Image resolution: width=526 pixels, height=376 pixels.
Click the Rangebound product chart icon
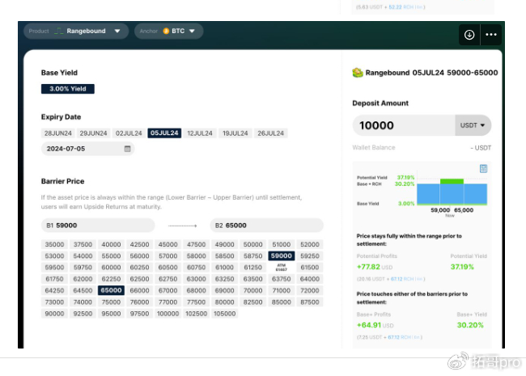(59, 32)
